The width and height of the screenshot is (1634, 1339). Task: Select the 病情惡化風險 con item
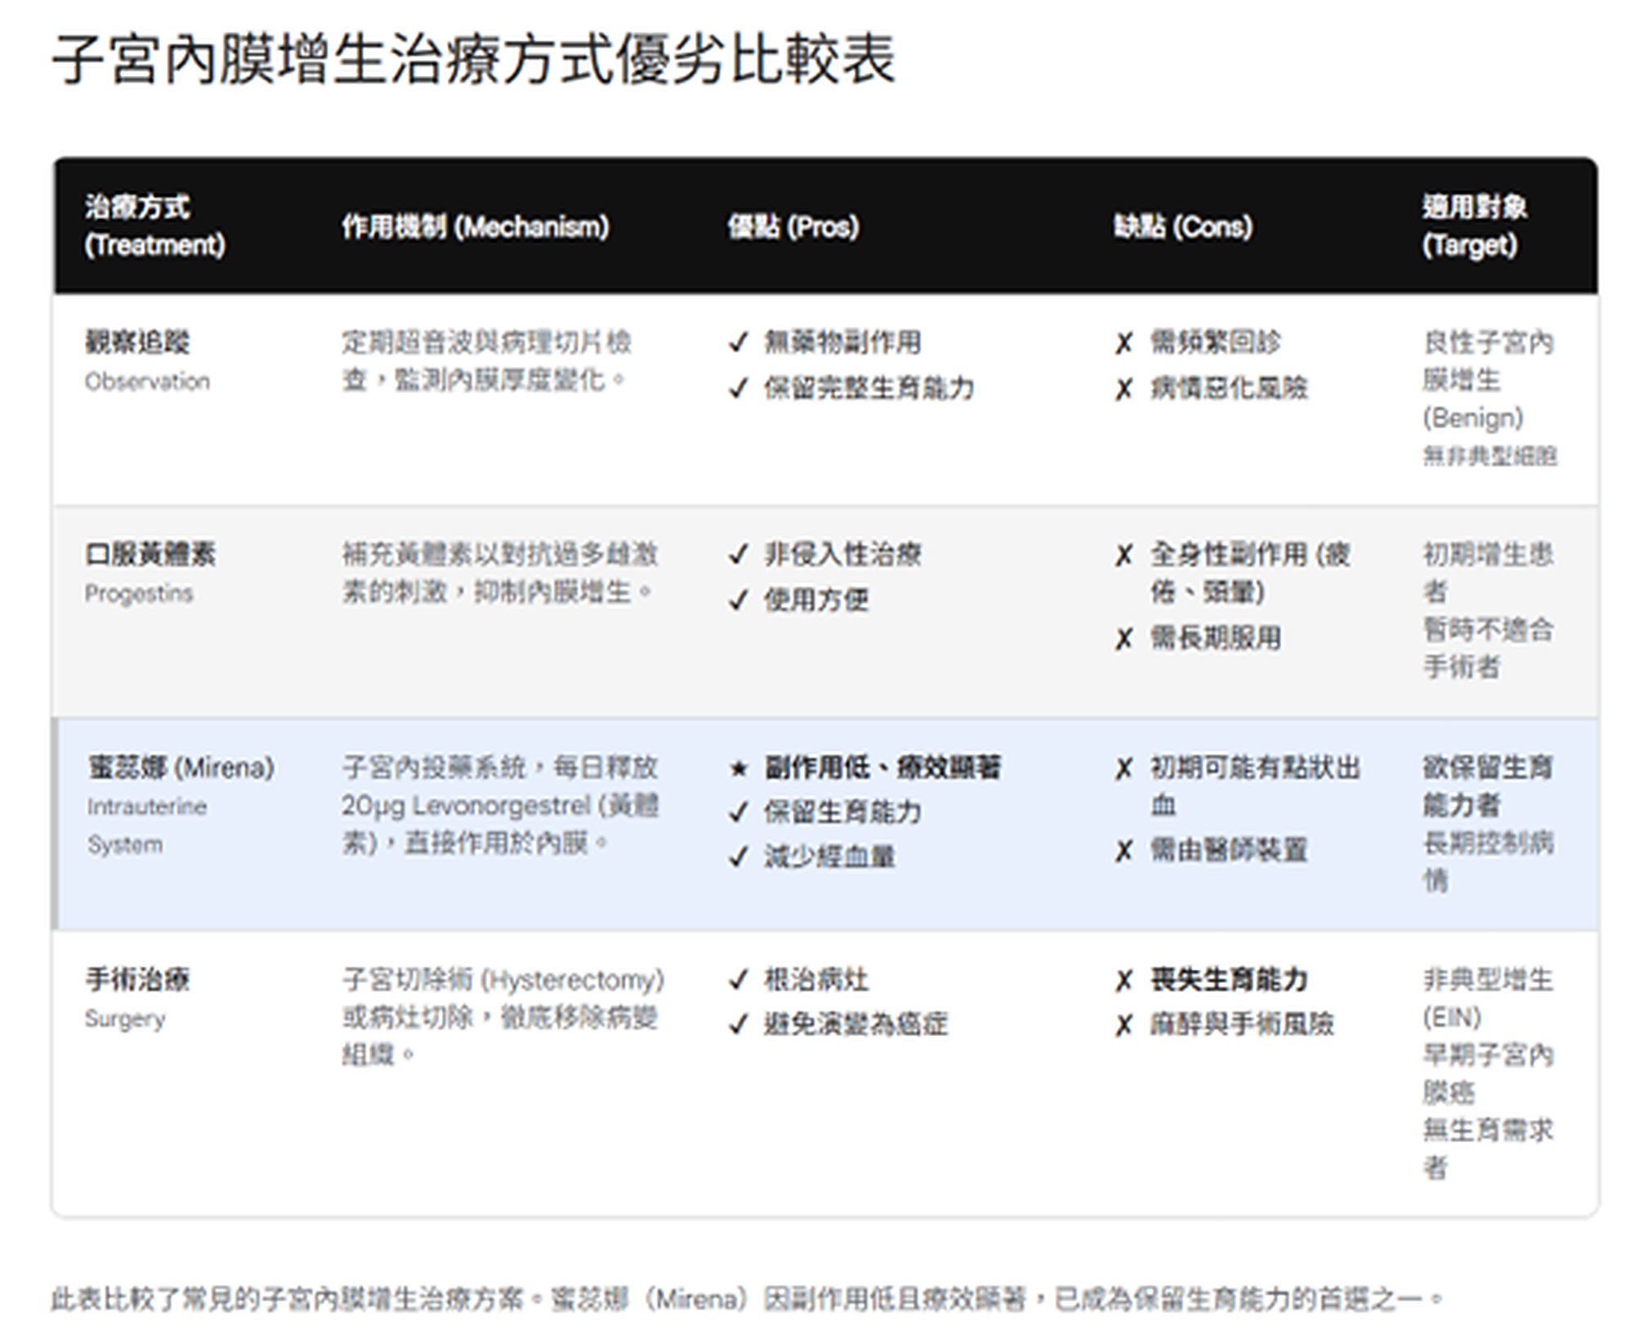(x=1229, y=387)
